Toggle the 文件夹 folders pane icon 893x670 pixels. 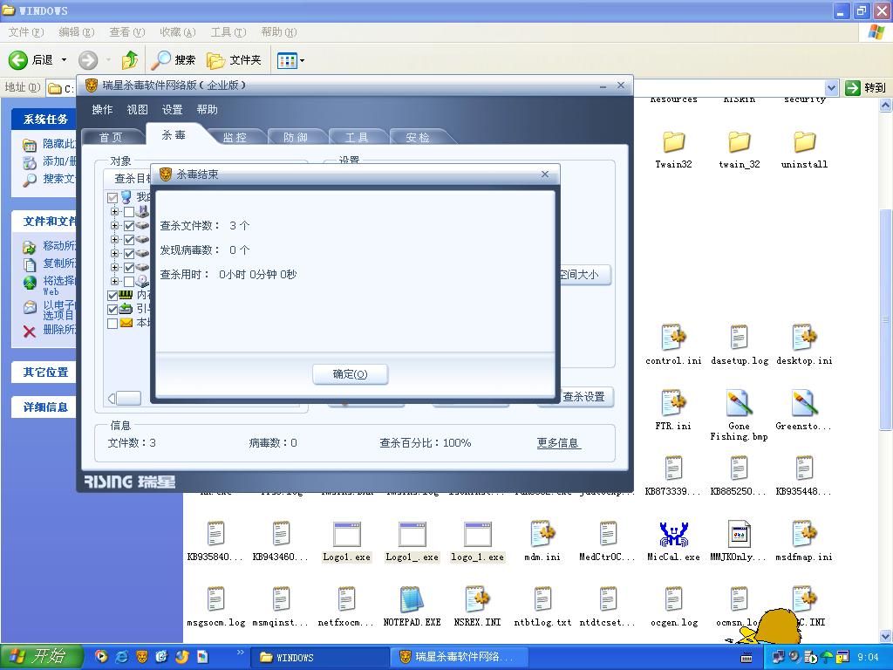(216, 60)
